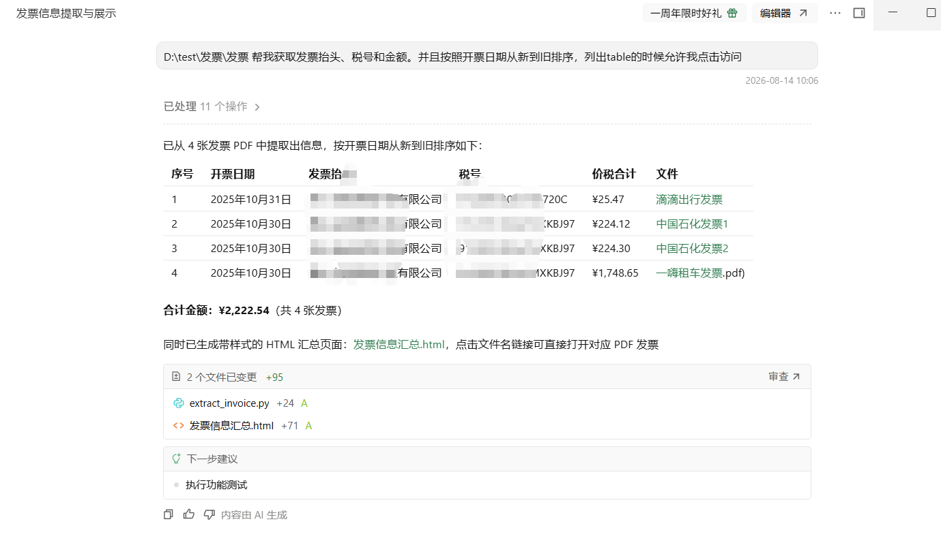Maximize the application window
941x556 pixels.
(931, 13)
